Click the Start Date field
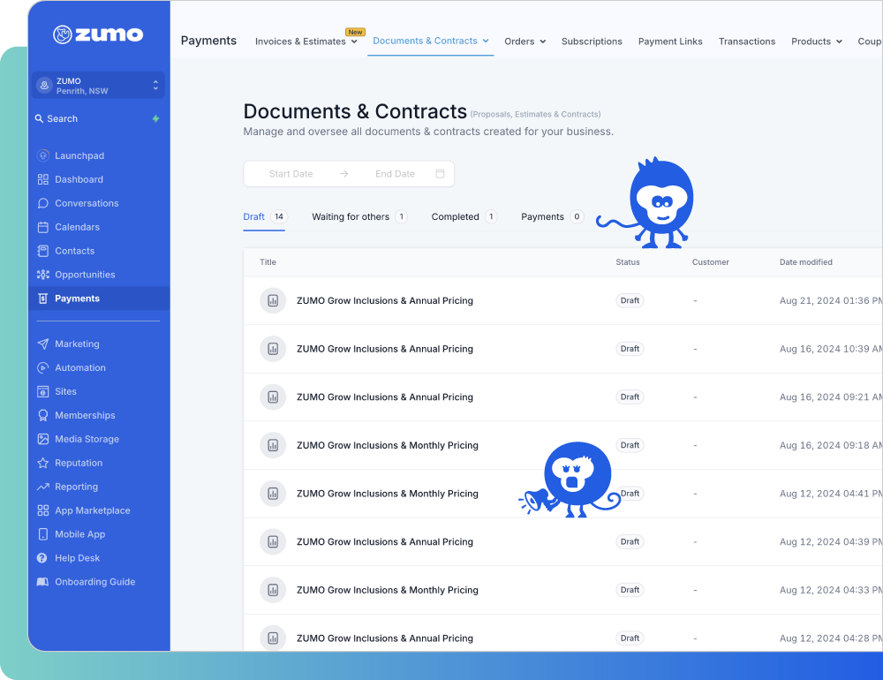883x680 pixels. click(x=291, y=173)
